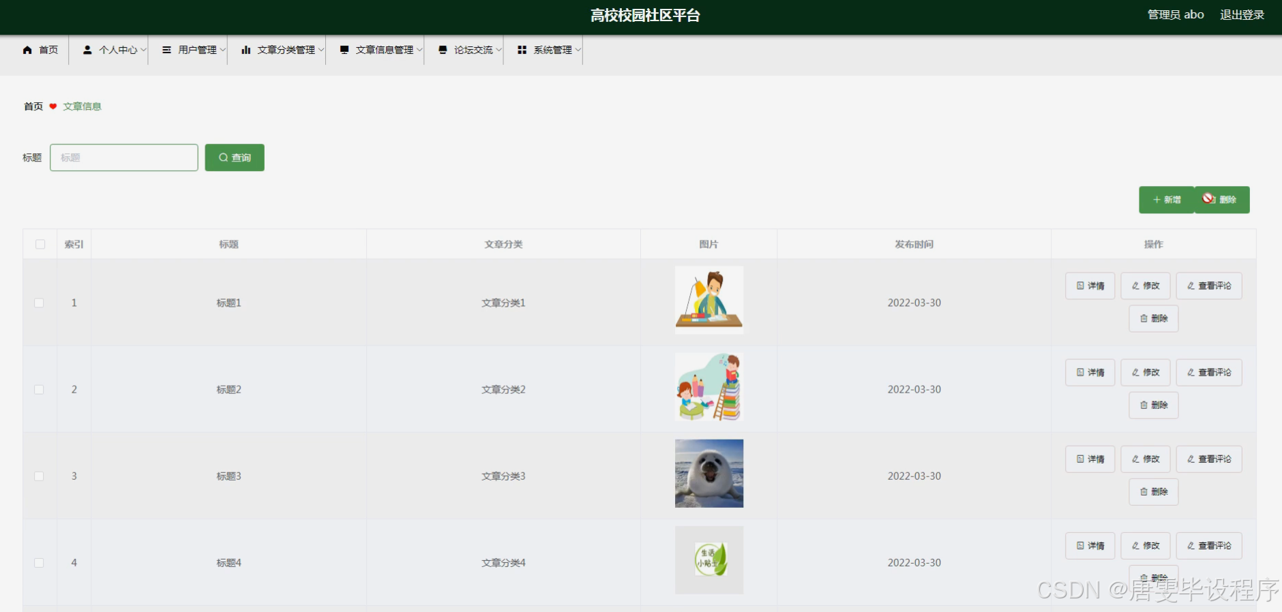Image resolution: width=1282 pixels, height=612 pixels.
Task: Click the magnifier icon in 查询 button
Action: click(x=223, y=157)
